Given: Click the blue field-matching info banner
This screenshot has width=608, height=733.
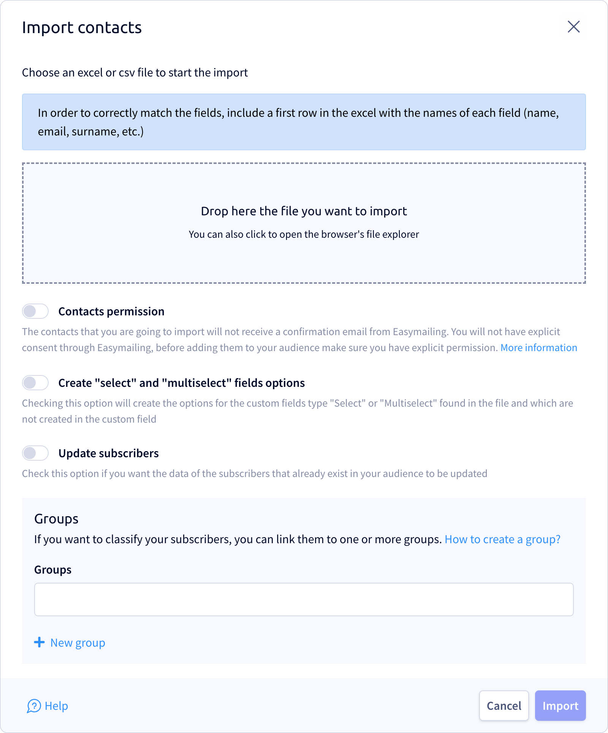Looking at the screenshot, I should coord(304,122).
